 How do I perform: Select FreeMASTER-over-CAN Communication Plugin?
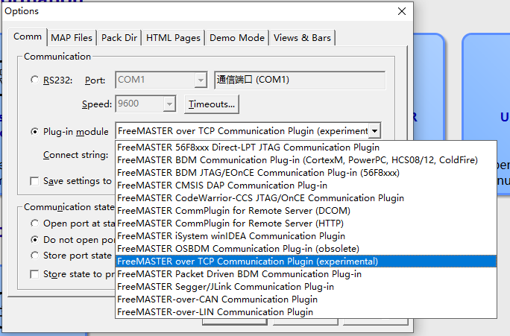pos(217,299)
